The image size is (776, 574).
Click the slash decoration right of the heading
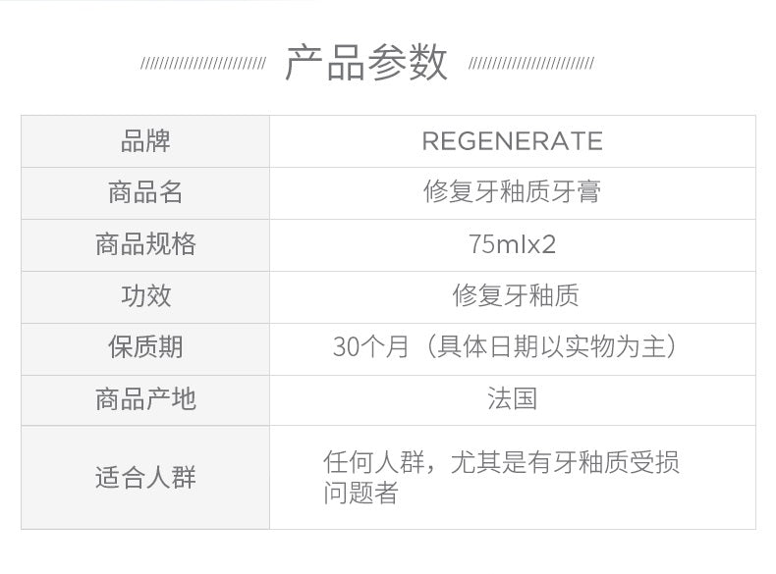click(531, 65)
